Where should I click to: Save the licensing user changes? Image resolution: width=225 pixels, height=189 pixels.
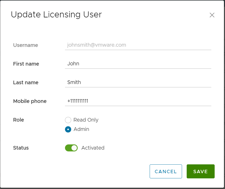pos(200,171)
